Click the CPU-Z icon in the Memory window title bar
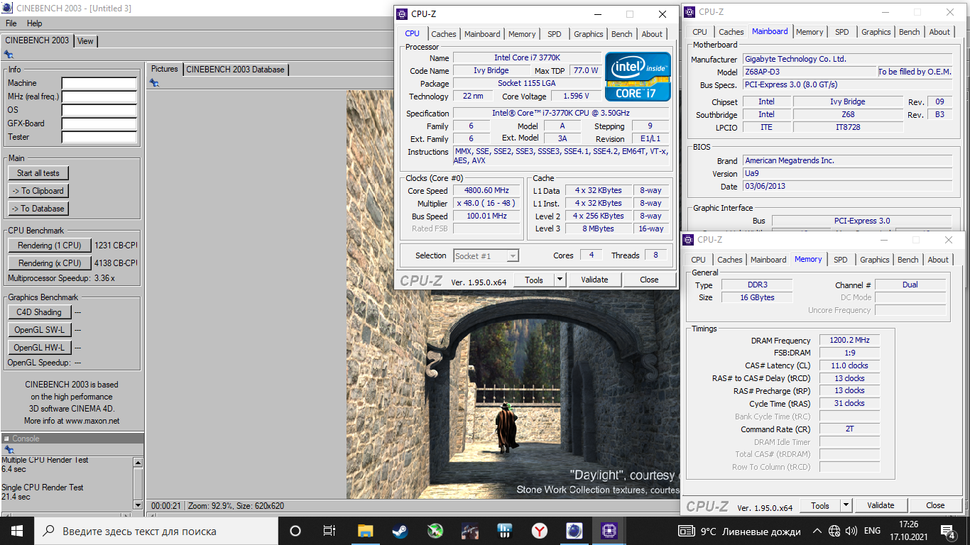The height and width of the screenshot is (545, 970). tap(688, 240)
